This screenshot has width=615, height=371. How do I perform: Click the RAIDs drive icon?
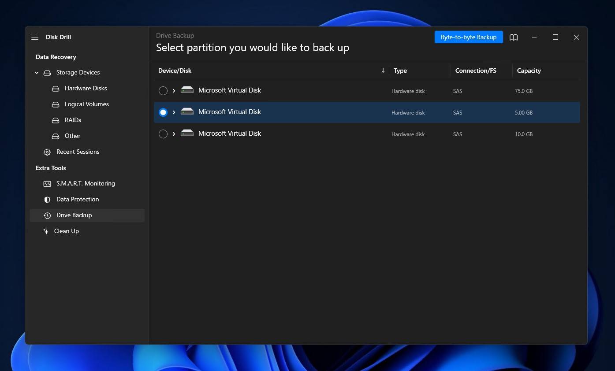tap(56, 120)
